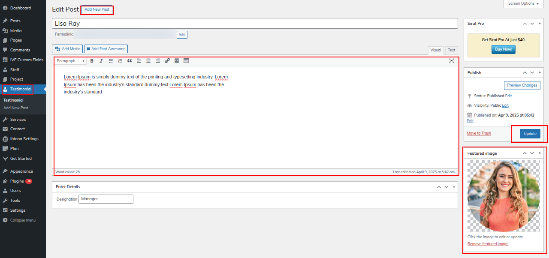Click the Move to Trash link
The height and width of the screenshot is (258, 549).
tap(479, 133)
